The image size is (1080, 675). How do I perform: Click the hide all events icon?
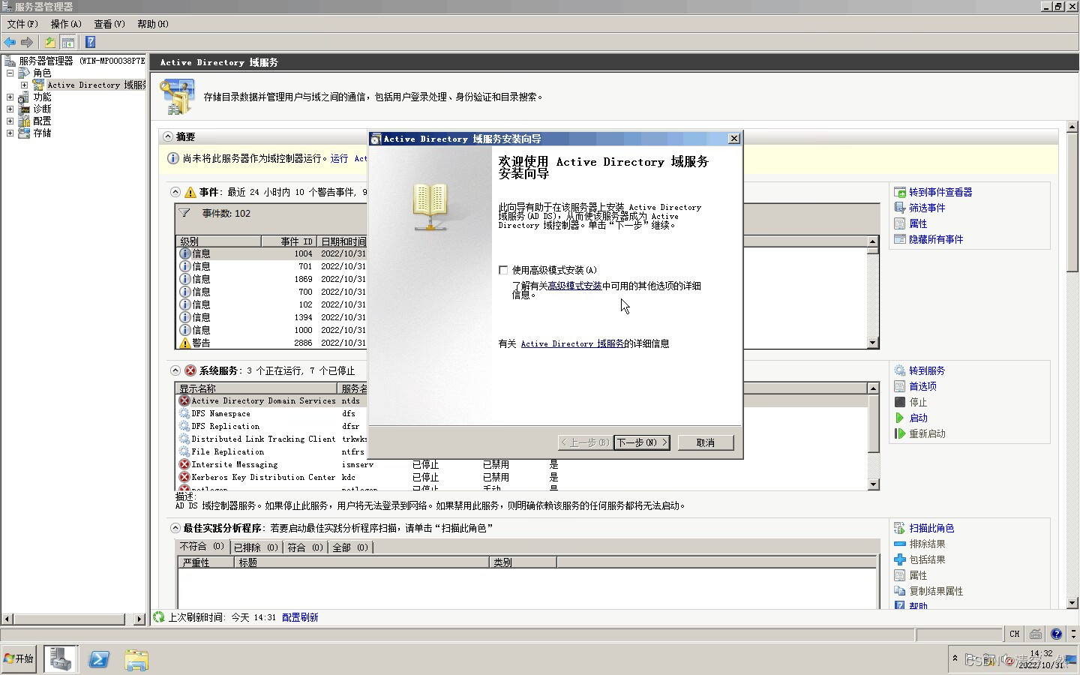click(900, 239)
